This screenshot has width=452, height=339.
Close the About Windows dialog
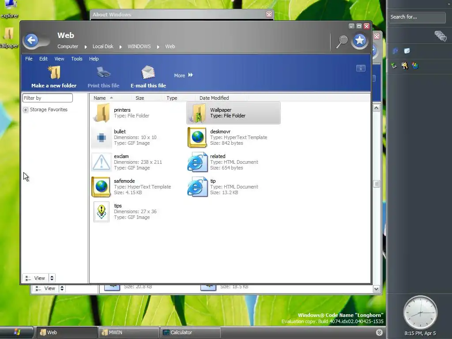coord(269,14)
